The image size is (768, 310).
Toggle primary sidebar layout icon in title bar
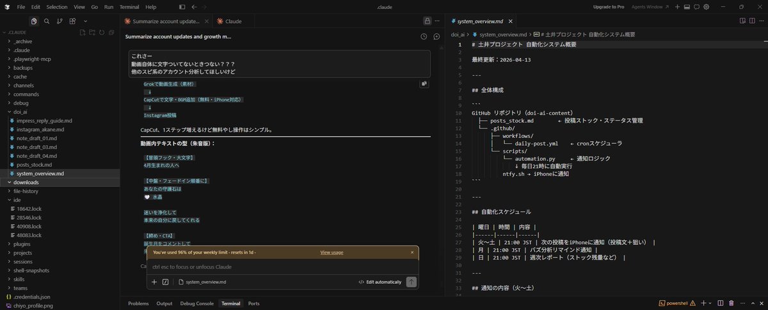[x=182, y=6]
